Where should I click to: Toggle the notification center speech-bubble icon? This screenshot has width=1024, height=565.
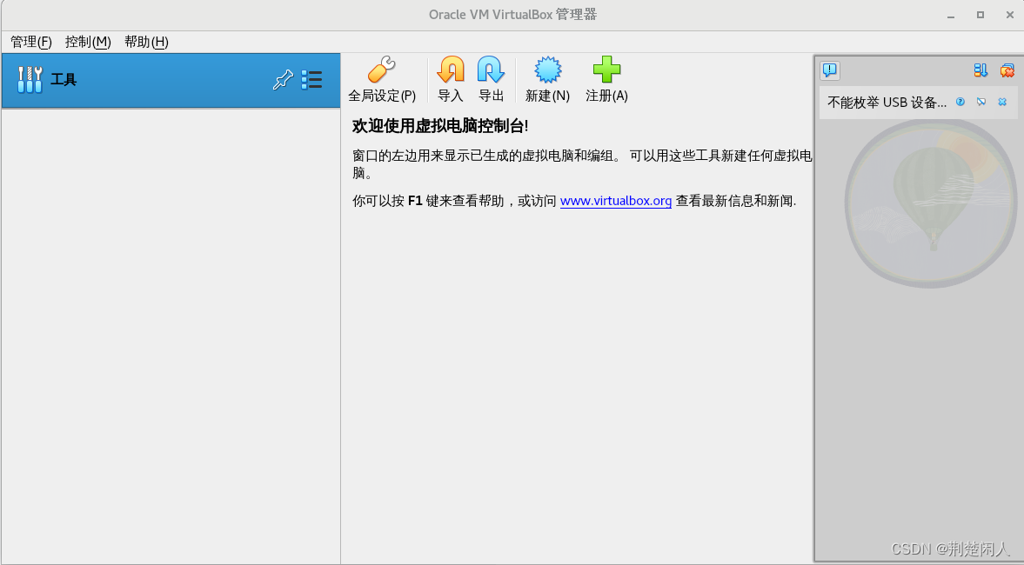830,70
